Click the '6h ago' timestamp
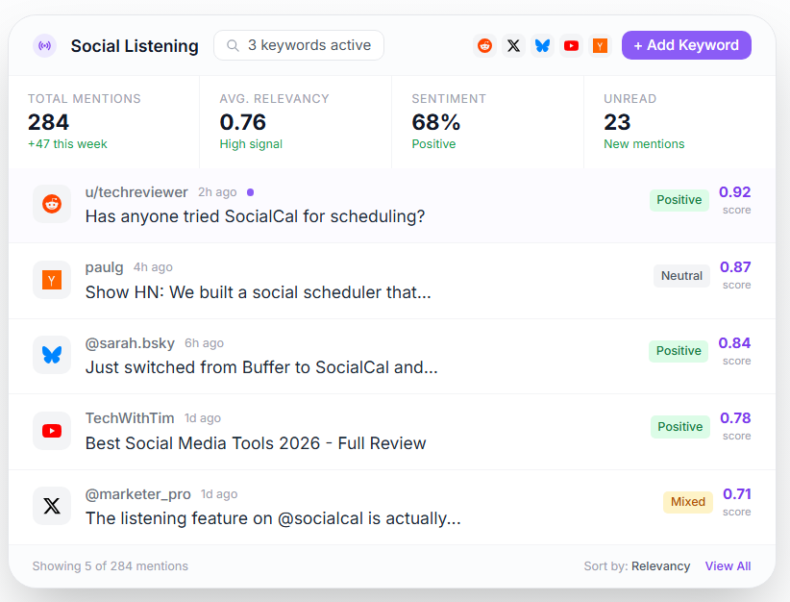The height and width of the screenshot is (602, 790). [x=204, y=343]
